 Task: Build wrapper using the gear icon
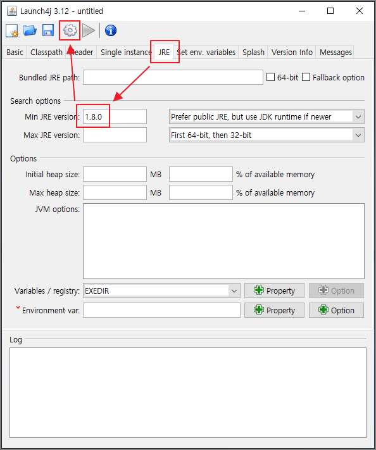(70, 30)
